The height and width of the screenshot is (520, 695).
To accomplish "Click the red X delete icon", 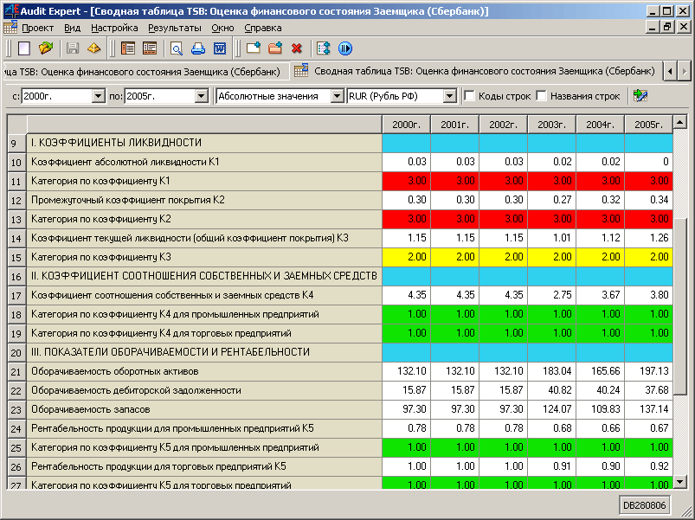I will pyautogui.click(x=297, y=48).
